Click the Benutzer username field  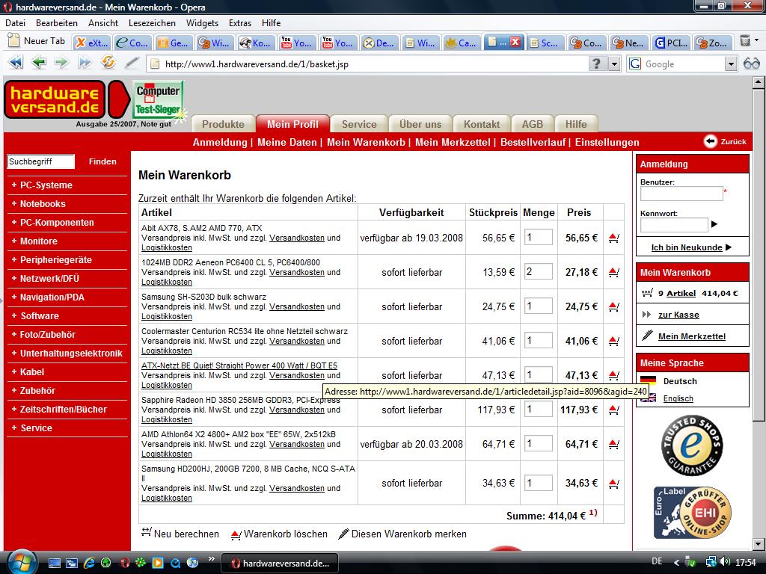click(x=681, y=194)
